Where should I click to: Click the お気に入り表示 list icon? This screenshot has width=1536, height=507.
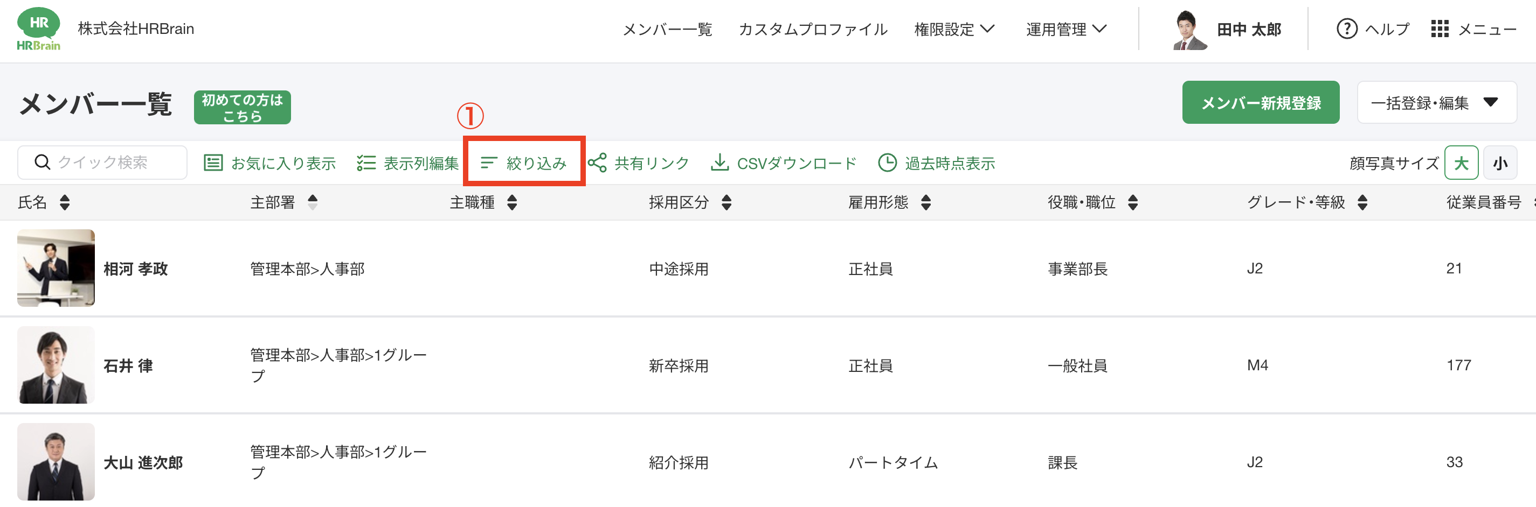(x=213, y=163)
